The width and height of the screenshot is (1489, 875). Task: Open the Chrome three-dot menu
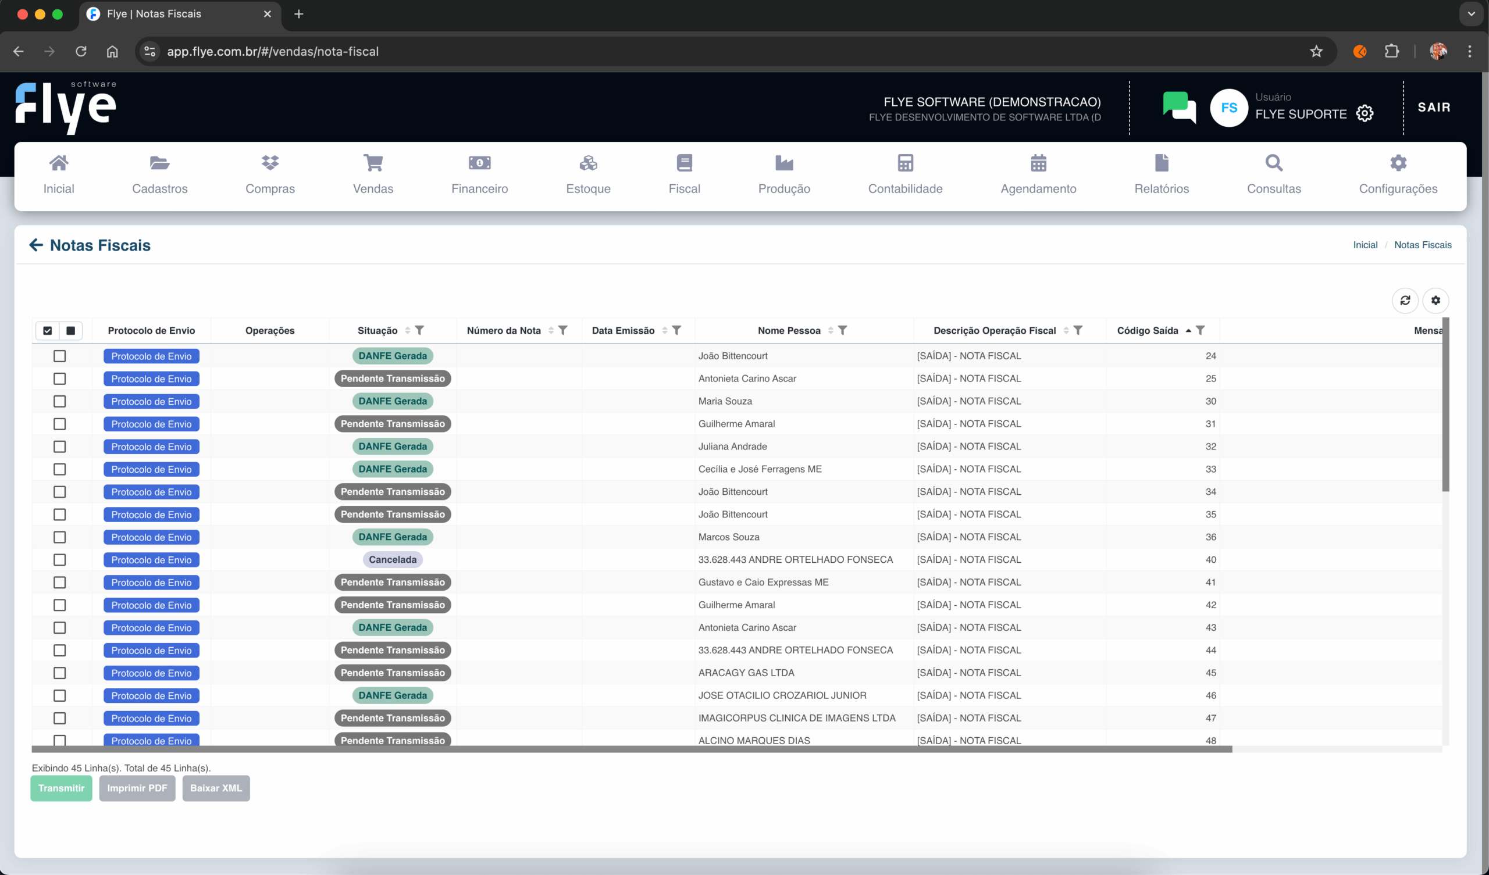[1469, 51]
